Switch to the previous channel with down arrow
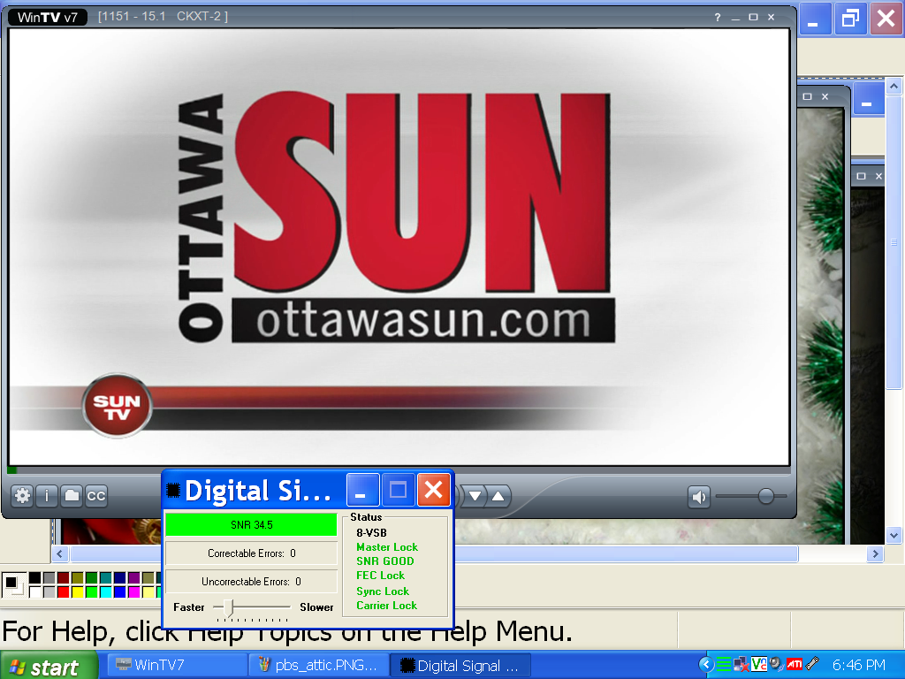The width and height of the screenshot is (905, 679). (475, 496)
